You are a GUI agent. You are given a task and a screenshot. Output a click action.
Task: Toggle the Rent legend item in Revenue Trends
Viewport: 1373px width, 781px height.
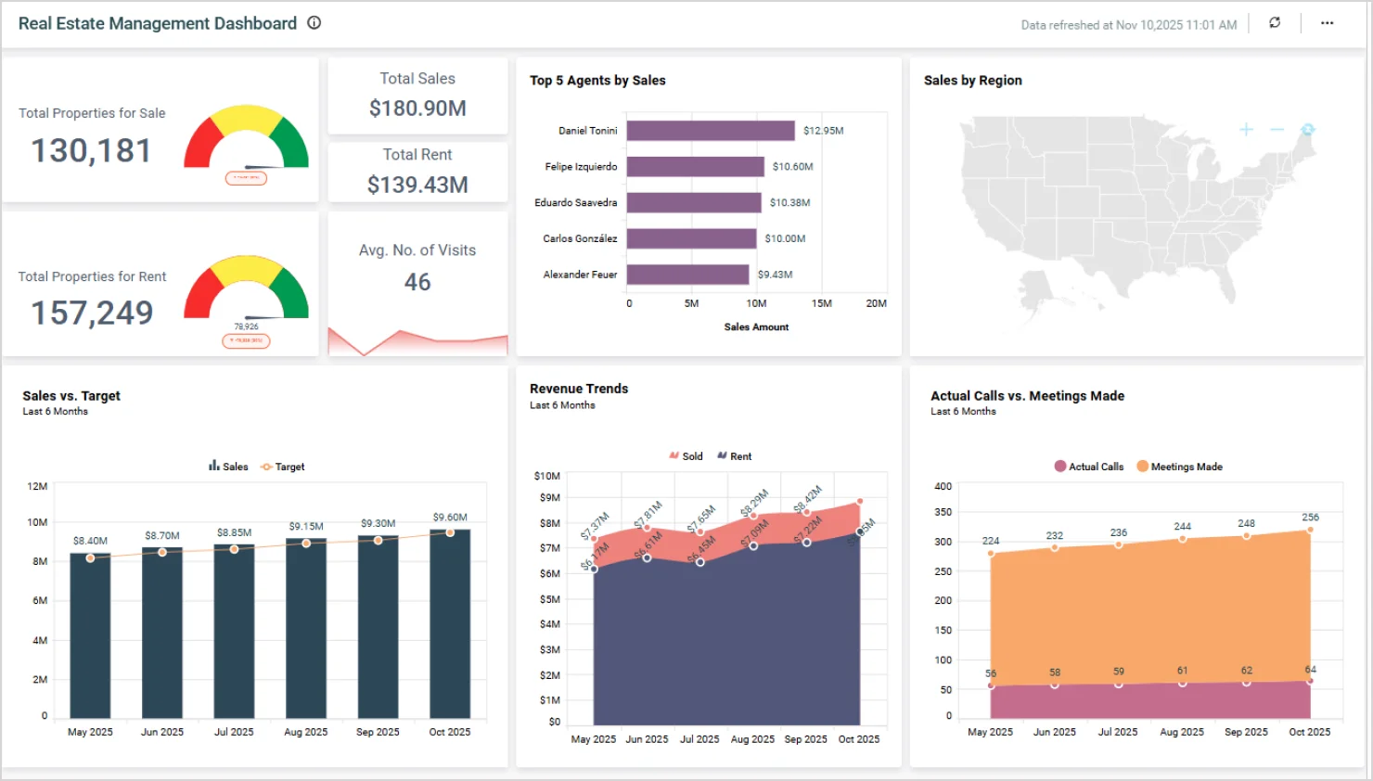[x=734, y=456]
